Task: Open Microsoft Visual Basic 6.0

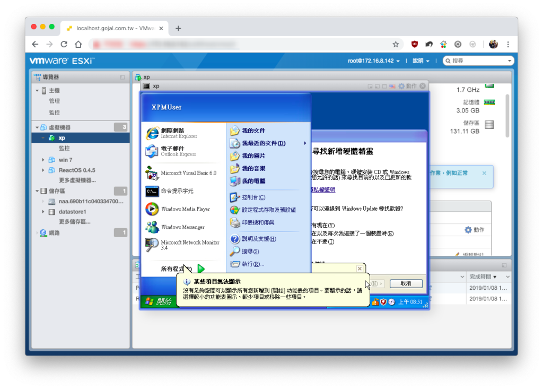Action: [x=181, y=173]
